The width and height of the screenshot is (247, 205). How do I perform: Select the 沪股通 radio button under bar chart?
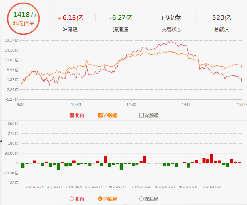(100, 199)
